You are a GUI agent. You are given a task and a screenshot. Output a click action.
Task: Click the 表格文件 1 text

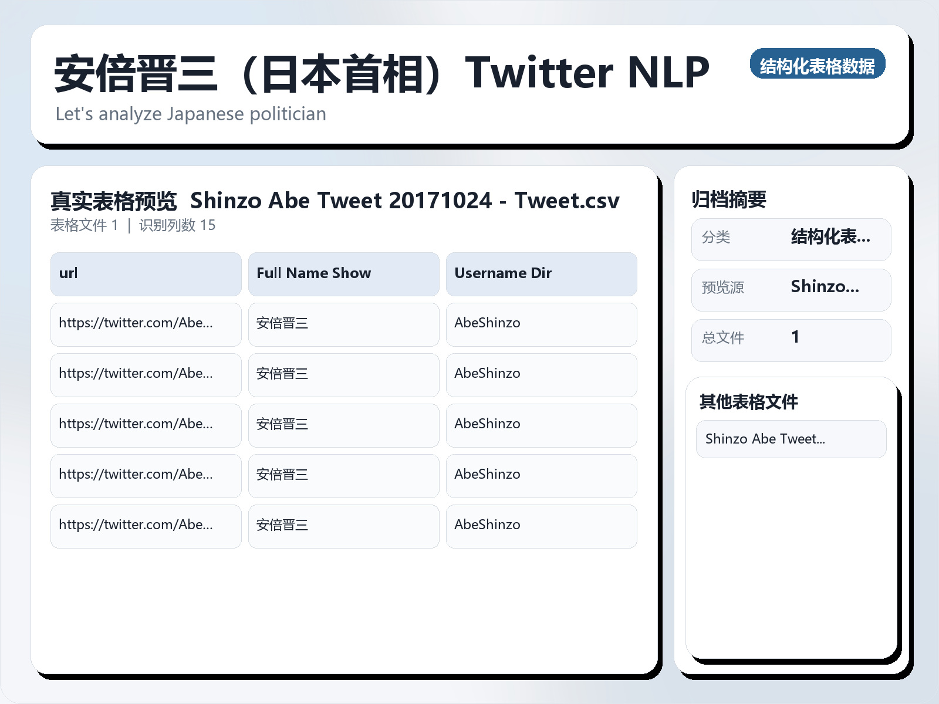85,225
